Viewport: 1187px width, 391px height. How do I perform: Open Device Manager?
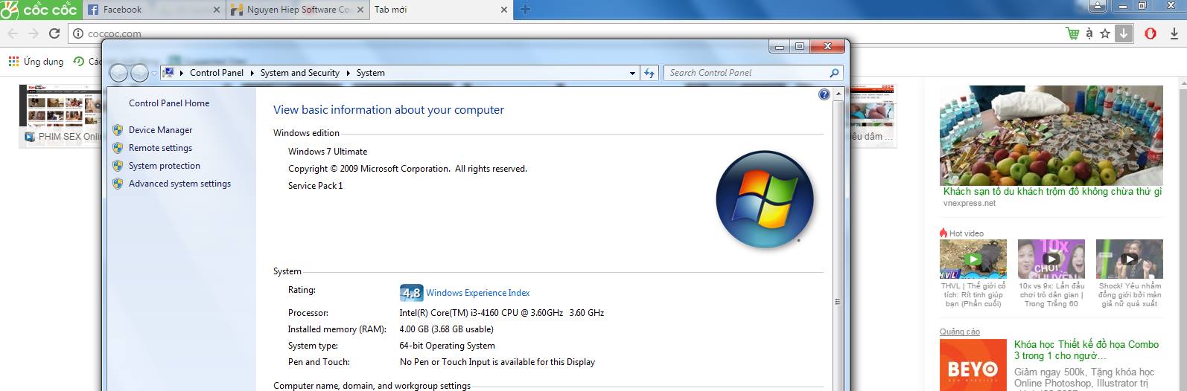(160, 130)
